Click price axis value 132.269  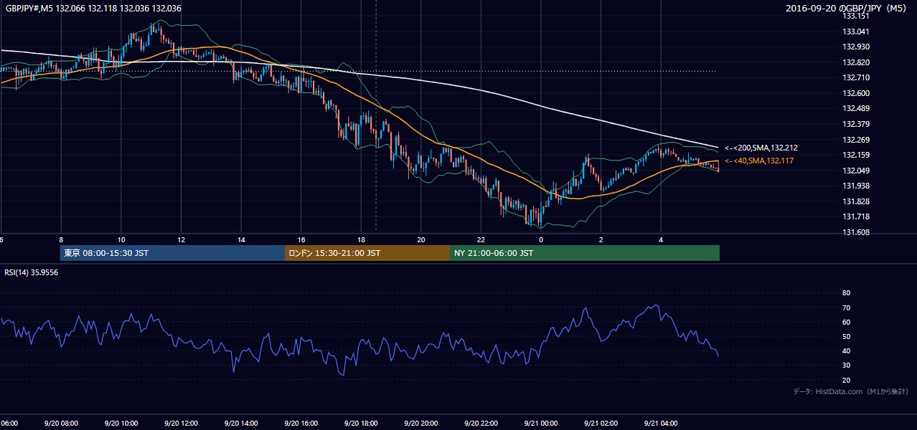(x=855, y=140)
